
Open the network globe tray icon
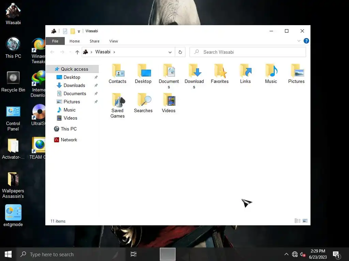click(x=295, y=254)
